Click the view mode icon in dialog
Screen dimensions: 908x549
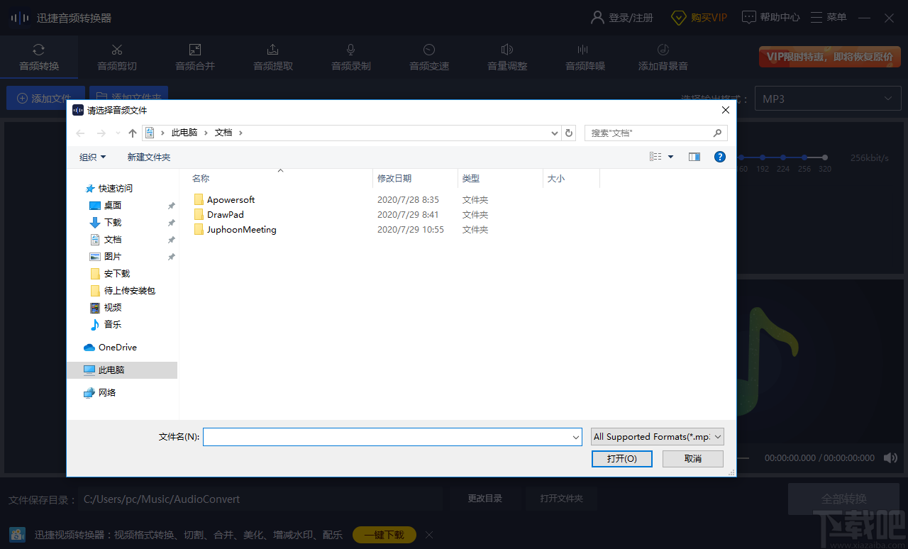655,157
